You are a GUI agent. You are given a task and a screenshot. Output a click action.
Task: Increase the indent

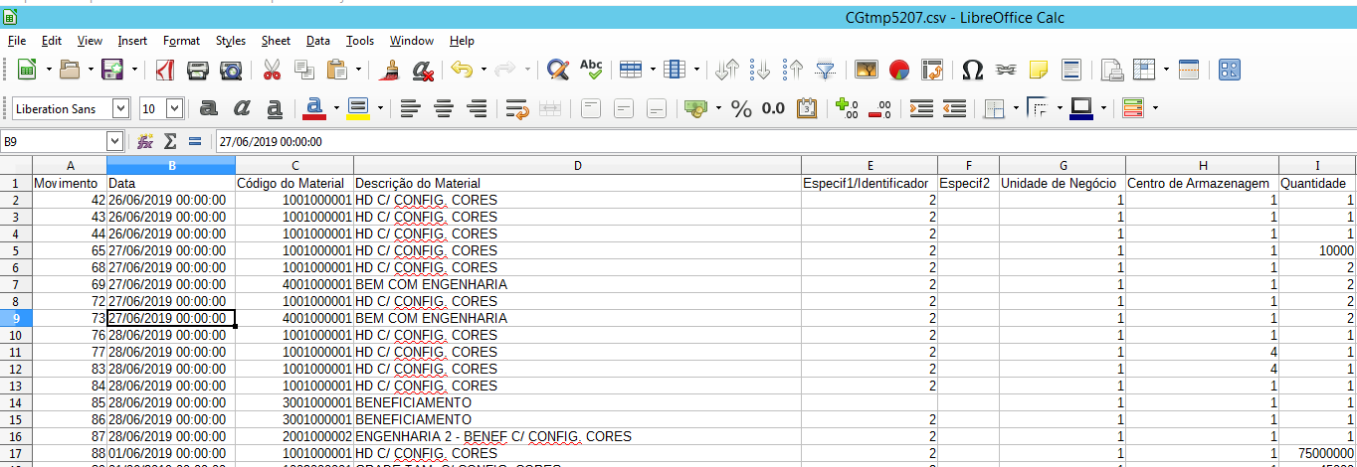921,108
